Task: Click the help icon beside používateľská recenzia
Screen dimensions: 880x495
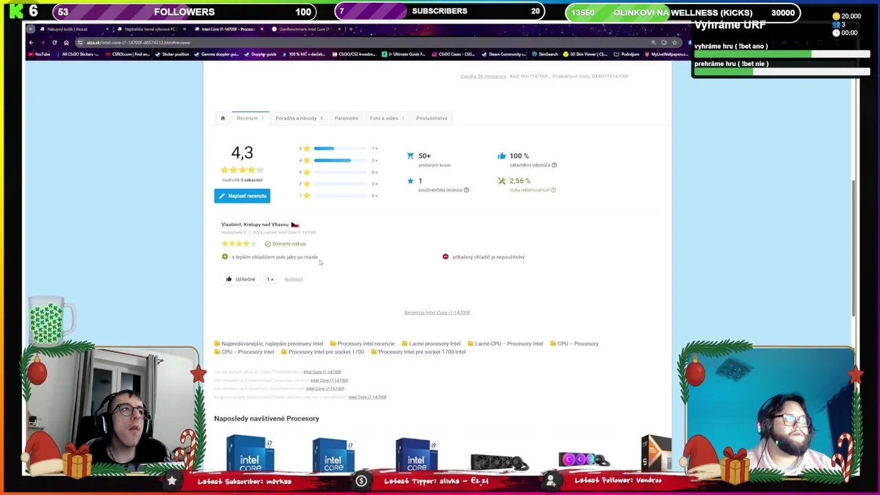Action: point(466,190)
